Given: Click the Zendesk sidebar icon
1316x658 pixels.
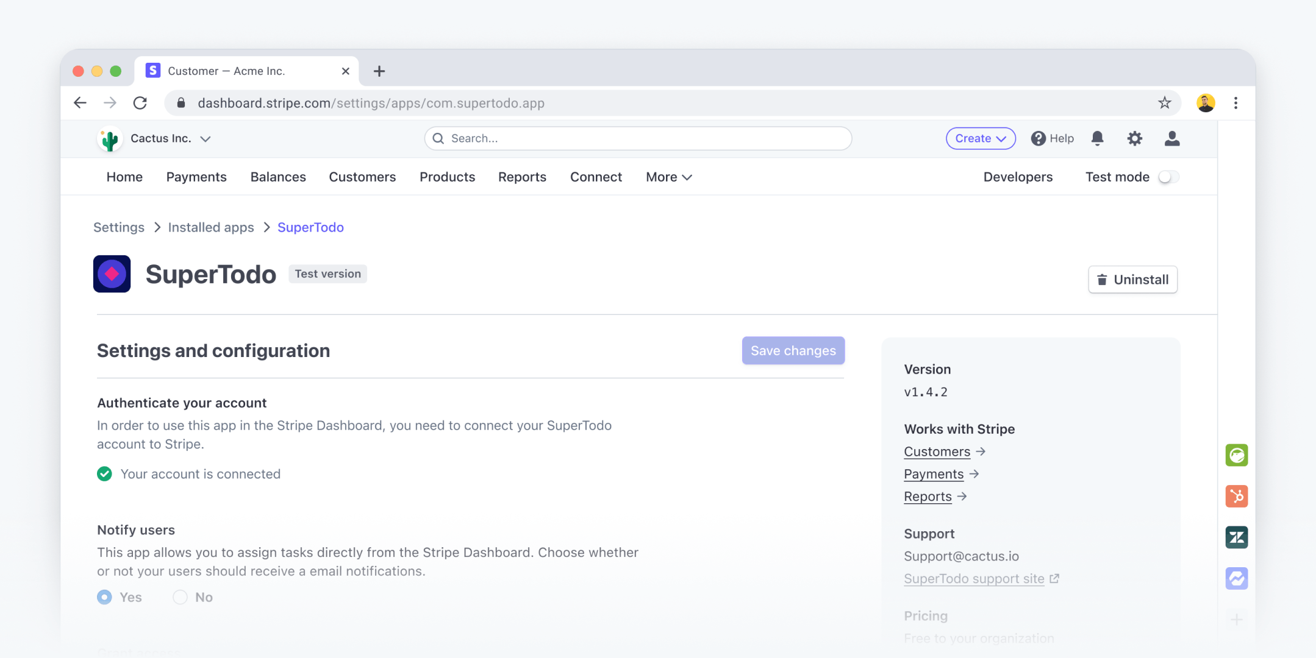Looking at the screenshot, I should [x=1237, y=537].
